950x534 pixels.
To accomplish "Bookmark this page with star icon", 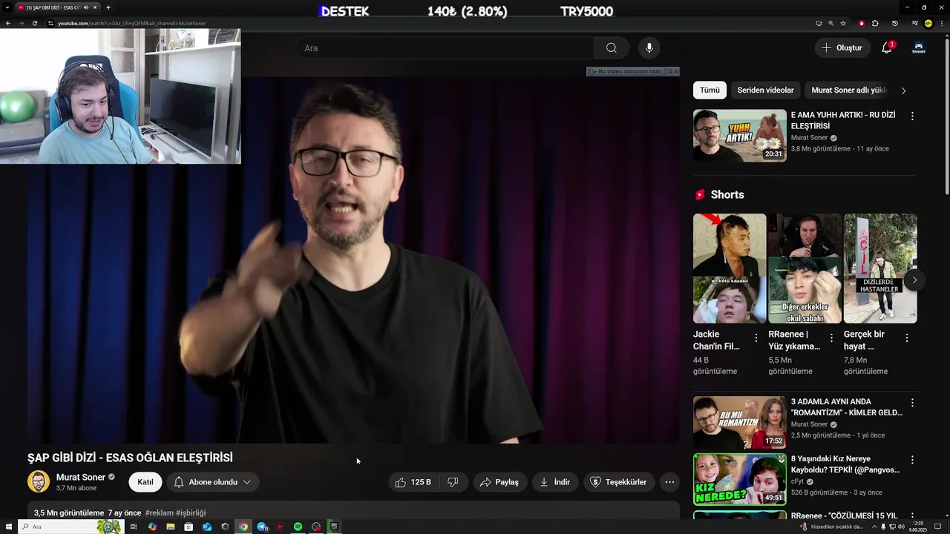I will (x=843, y=23).
